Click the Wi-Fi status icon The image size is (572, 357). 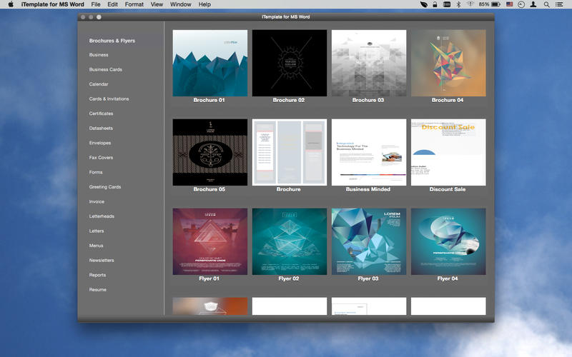tap(470, 4)
